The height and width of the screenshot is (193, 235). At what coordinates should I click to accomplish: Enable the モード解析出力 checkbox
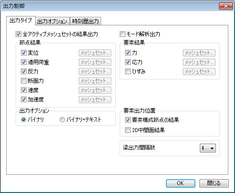pyautogui.click(x=122, y=34)
